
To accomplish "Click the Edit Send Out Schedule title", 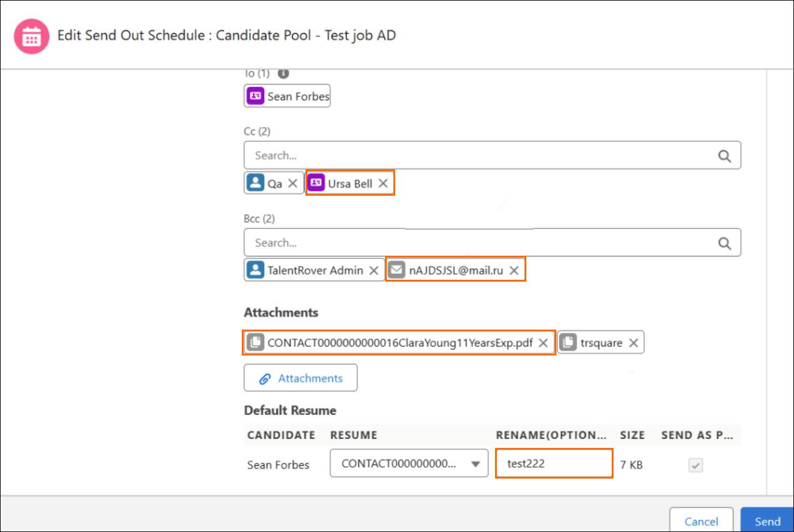I will point(227,35).
